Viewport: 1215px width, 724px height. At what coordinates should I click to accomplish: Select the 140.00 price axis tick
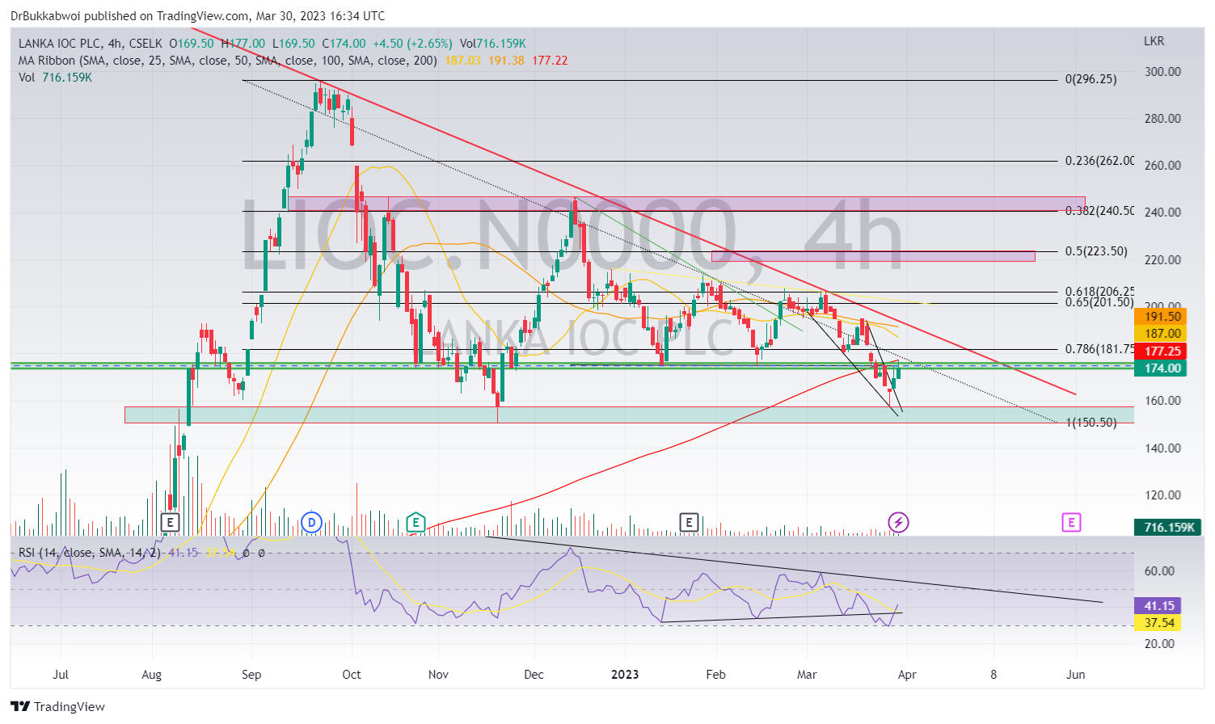1162,448
